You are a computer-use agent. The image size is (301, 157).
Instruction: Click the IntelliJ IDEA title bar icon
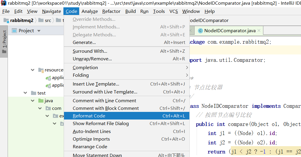pos(4,3)
